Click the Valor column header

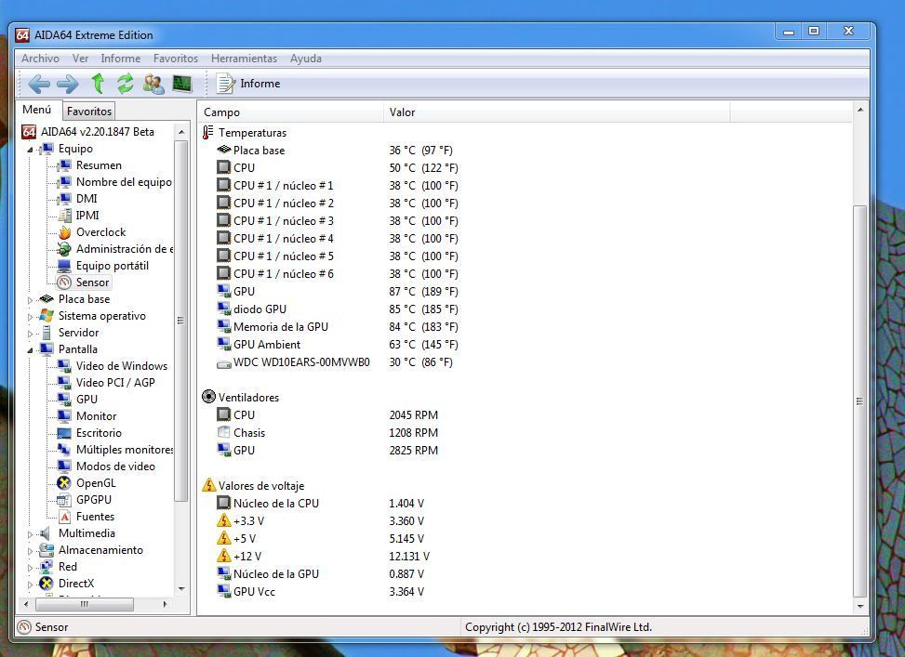pyautogui.click(x=557, y=112)
